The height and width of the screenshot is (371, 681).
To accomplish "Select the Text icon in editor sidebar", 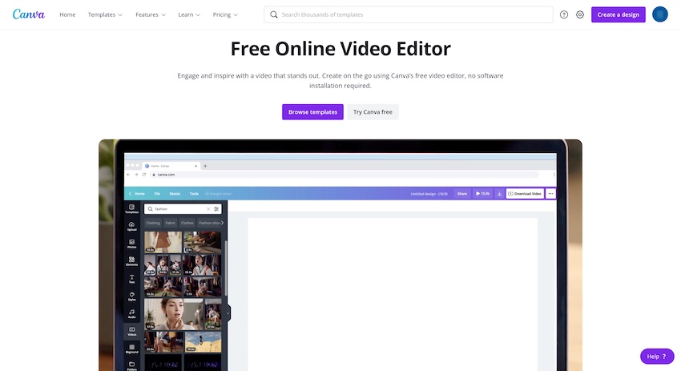I will [131, 279].
